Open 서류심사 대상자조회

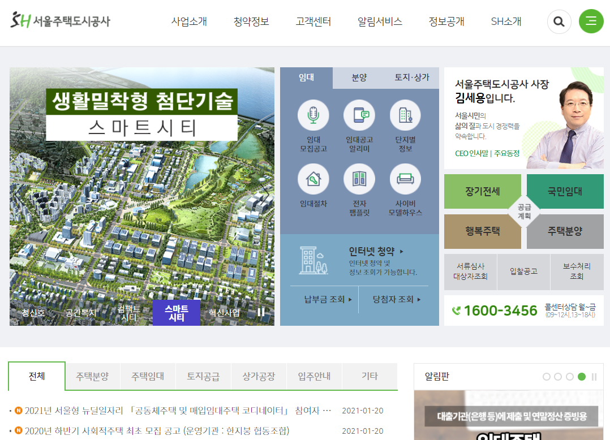pyautogui.click(x=470, y=271)
